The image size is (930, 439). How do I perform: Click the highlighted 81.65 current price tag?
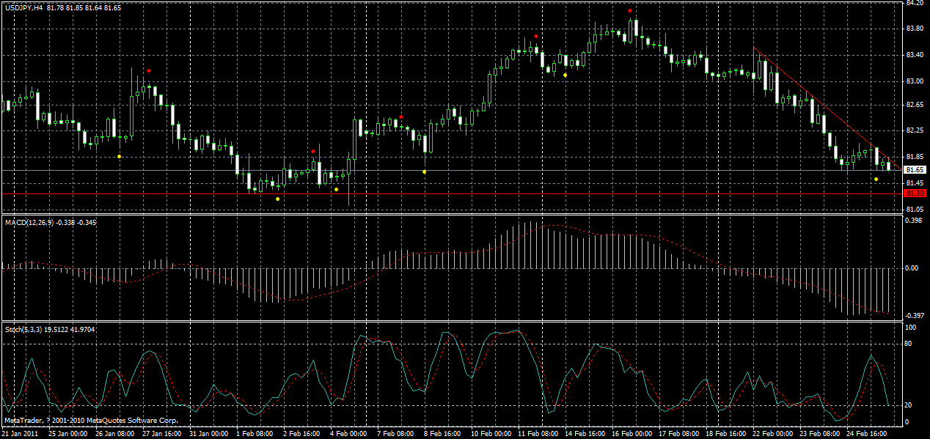[x=914, y=169]
